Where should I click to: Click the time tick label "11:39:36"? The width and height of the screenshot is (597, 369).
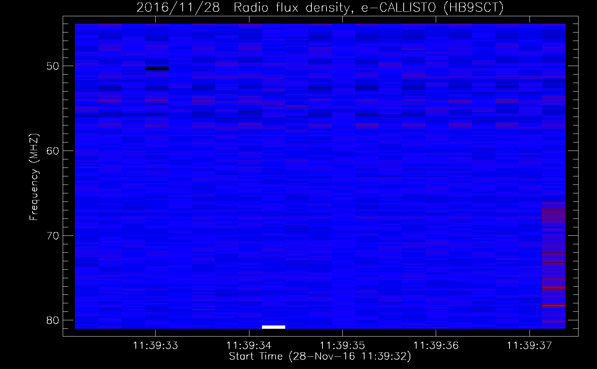436,346
